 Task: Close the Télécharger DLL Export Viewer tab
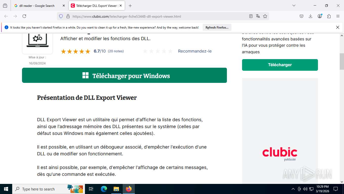(121, 6)
